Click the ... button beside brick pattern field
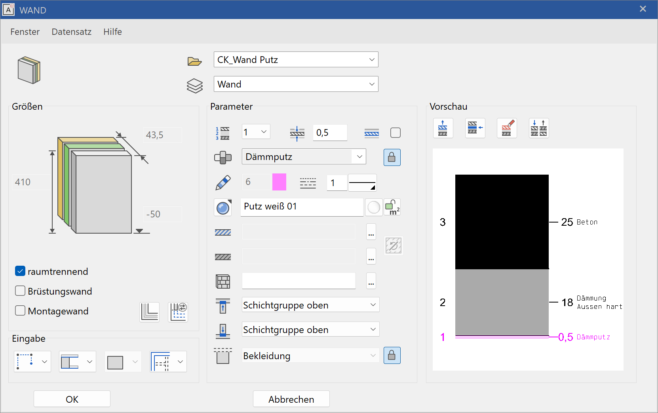The image size is (658, 413). (x=371, y=281)
